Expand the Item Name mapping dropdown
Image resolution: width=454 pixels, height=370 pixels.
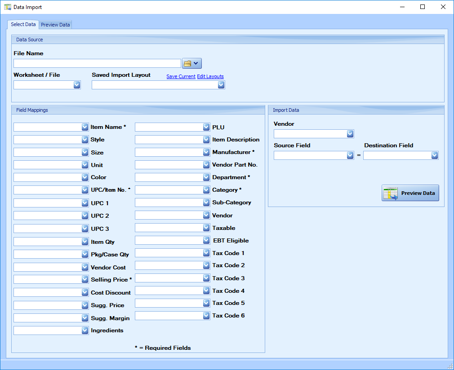point(85,127)
